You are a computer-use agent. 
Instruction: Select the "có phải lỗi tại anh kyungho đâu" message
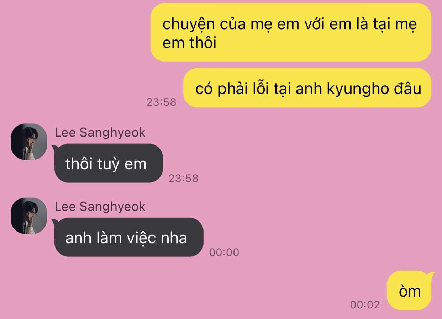pyautogui.click(x=307, y=88)
